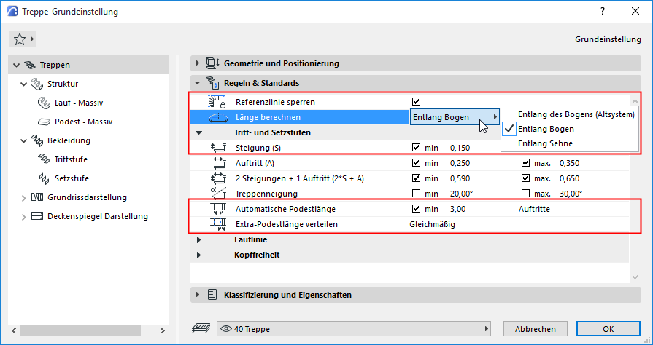Viewport: 653px width, 345px height.
Task: Click the Deckenspiegel Darstellung icon
Action: pyautogui.click(x=37, y=216)
